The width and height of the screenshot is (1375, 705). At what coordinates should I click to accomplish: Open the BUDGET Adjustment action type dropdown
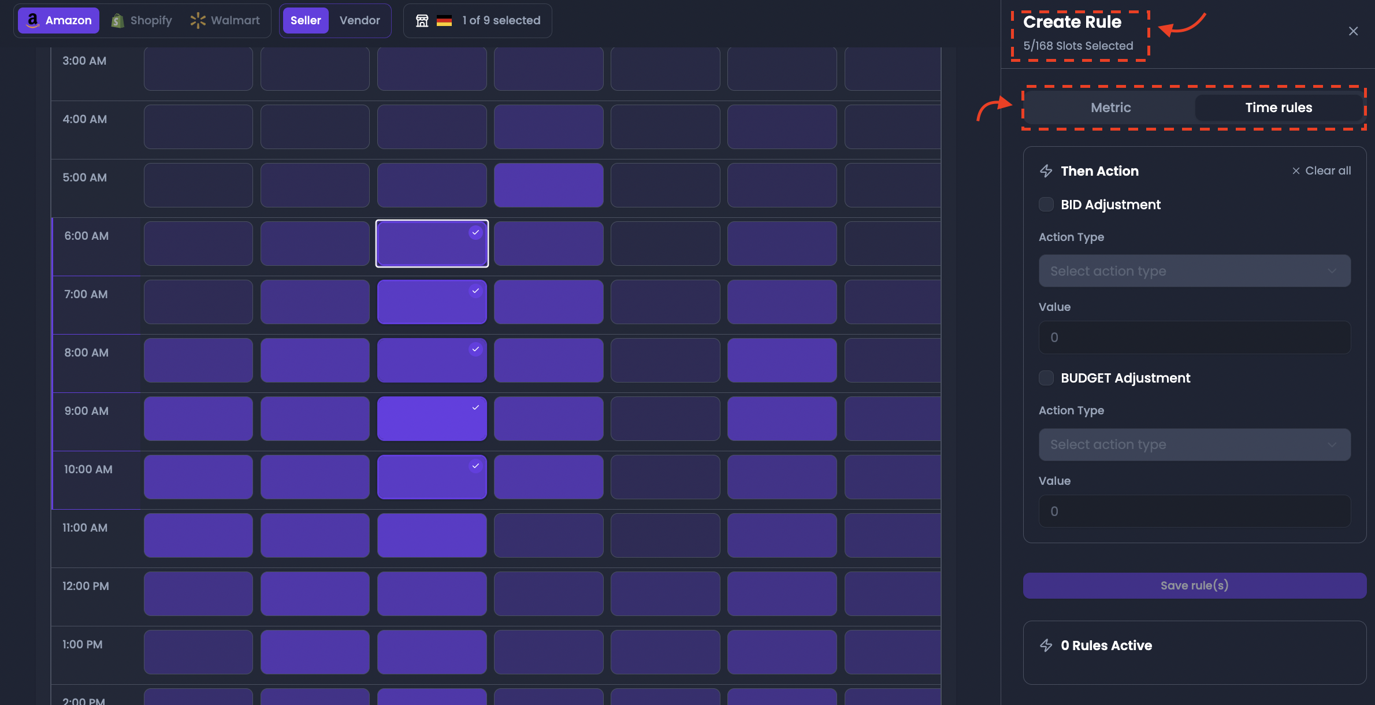point(1195,444)
